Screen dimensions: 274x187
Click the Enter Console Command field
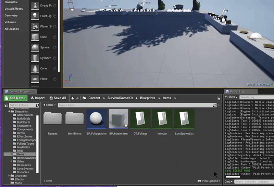pos(254,182)
